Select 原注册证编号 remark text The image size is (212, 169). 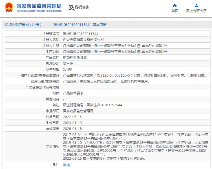[92, 105]
